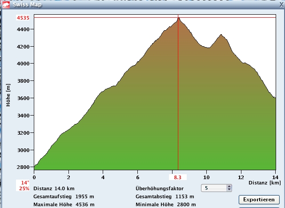Click the red 14° 25% slope readout
The image size is (285, 208).
pos(24,185)
